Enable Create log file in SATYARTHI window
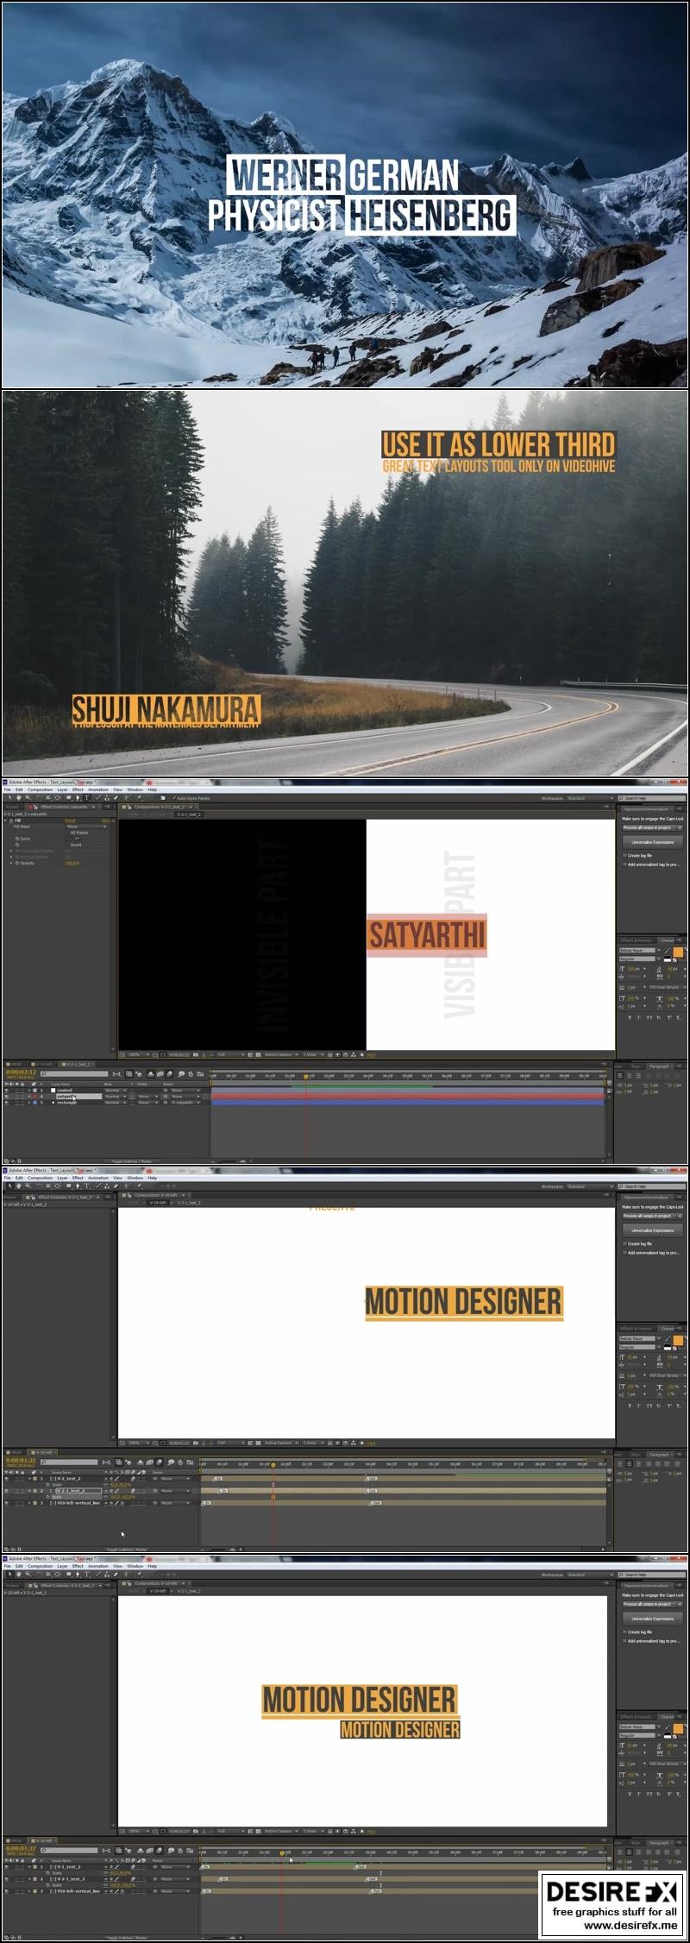This screenshot has height=1943, width=690. (x=624, y=856)
